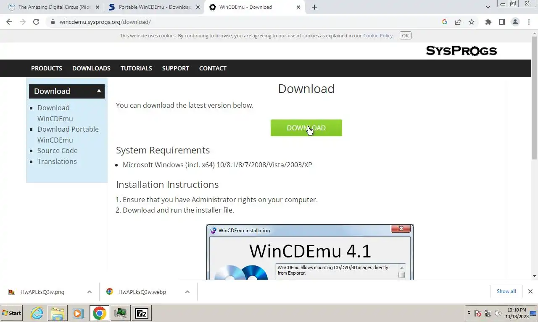The image size is (538, 322).
Task: Open downloaded file HwAPLksQ3w.webp
Action: pyautogui.click(x=142, y=292)
